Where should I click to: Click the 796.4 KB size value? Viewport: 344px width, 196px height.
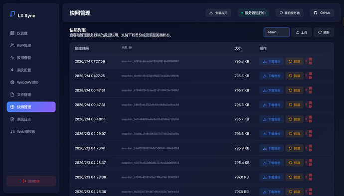(242, 163)
